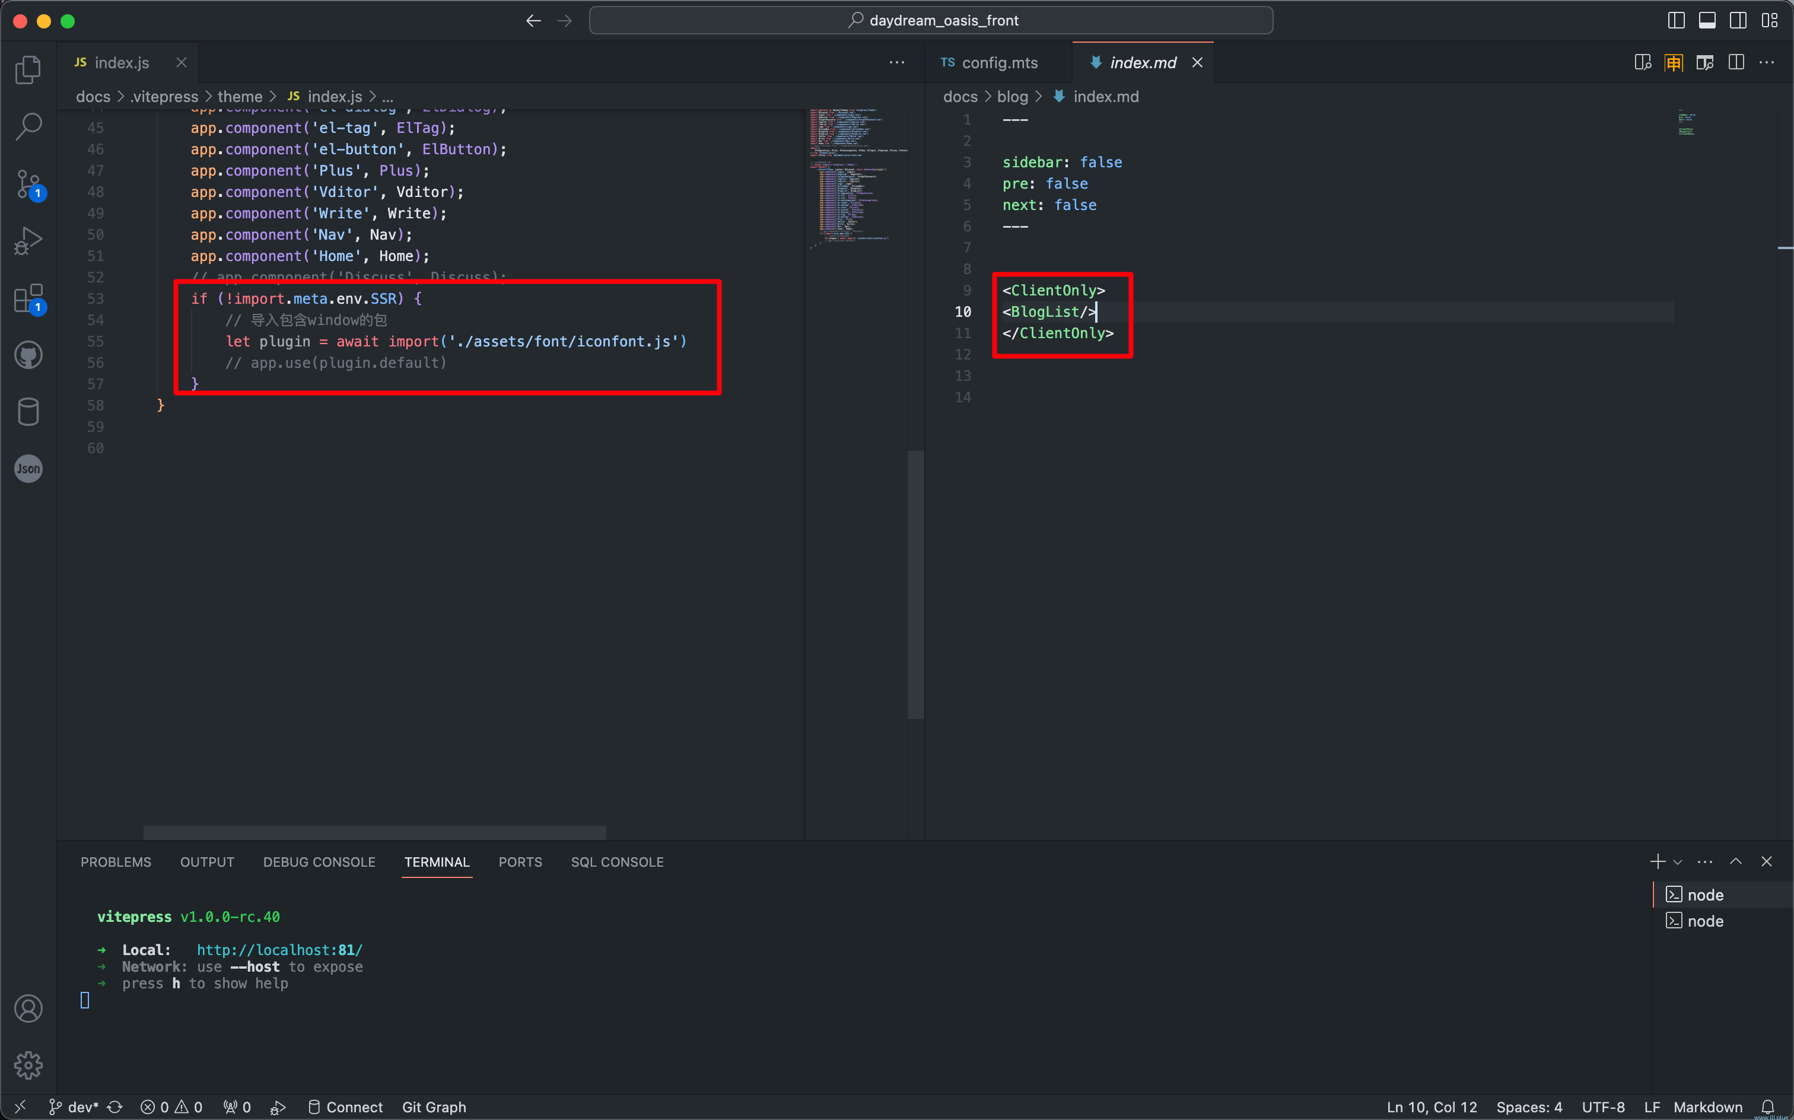Open the terminal launch profile dropdown
Image resolution: width=1794 pixels, height=1120 pixels.
click(1678, 861)
